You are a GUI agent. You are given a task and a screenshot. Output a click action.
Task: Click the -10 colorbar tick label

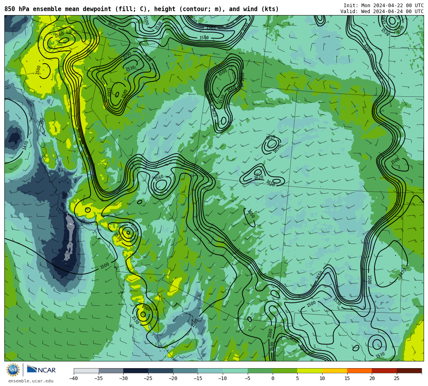click(222, 378)
